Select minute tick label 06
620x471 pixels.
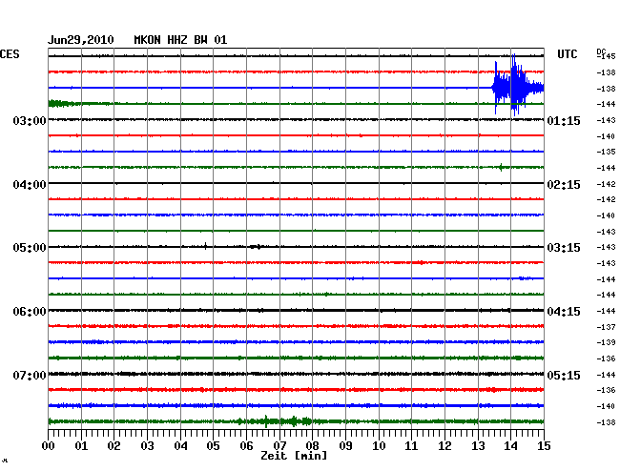[x=246, y=445]
